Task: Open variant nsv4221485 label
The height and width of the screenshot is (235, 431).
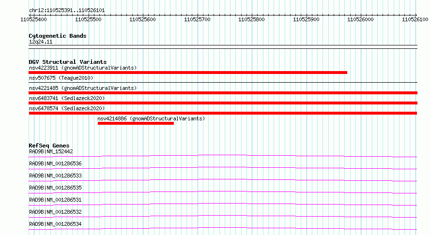Action: click(83, 88)
